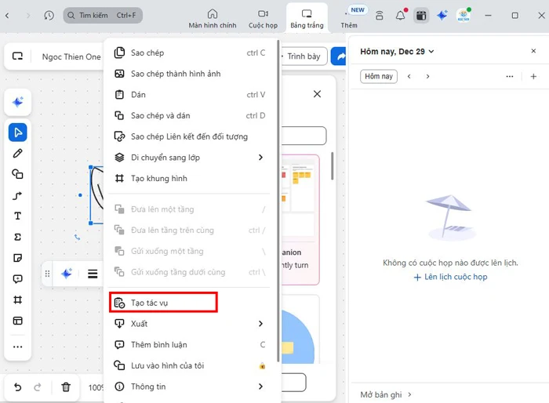549x403 pixels.
Task: Select the comment tool in left toolbar
Action: [17, 279]
